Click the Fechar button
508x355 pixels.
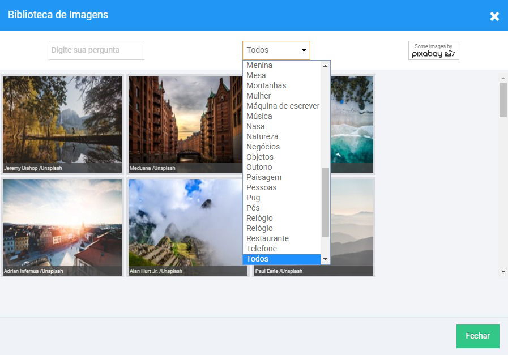click(477, 336)
